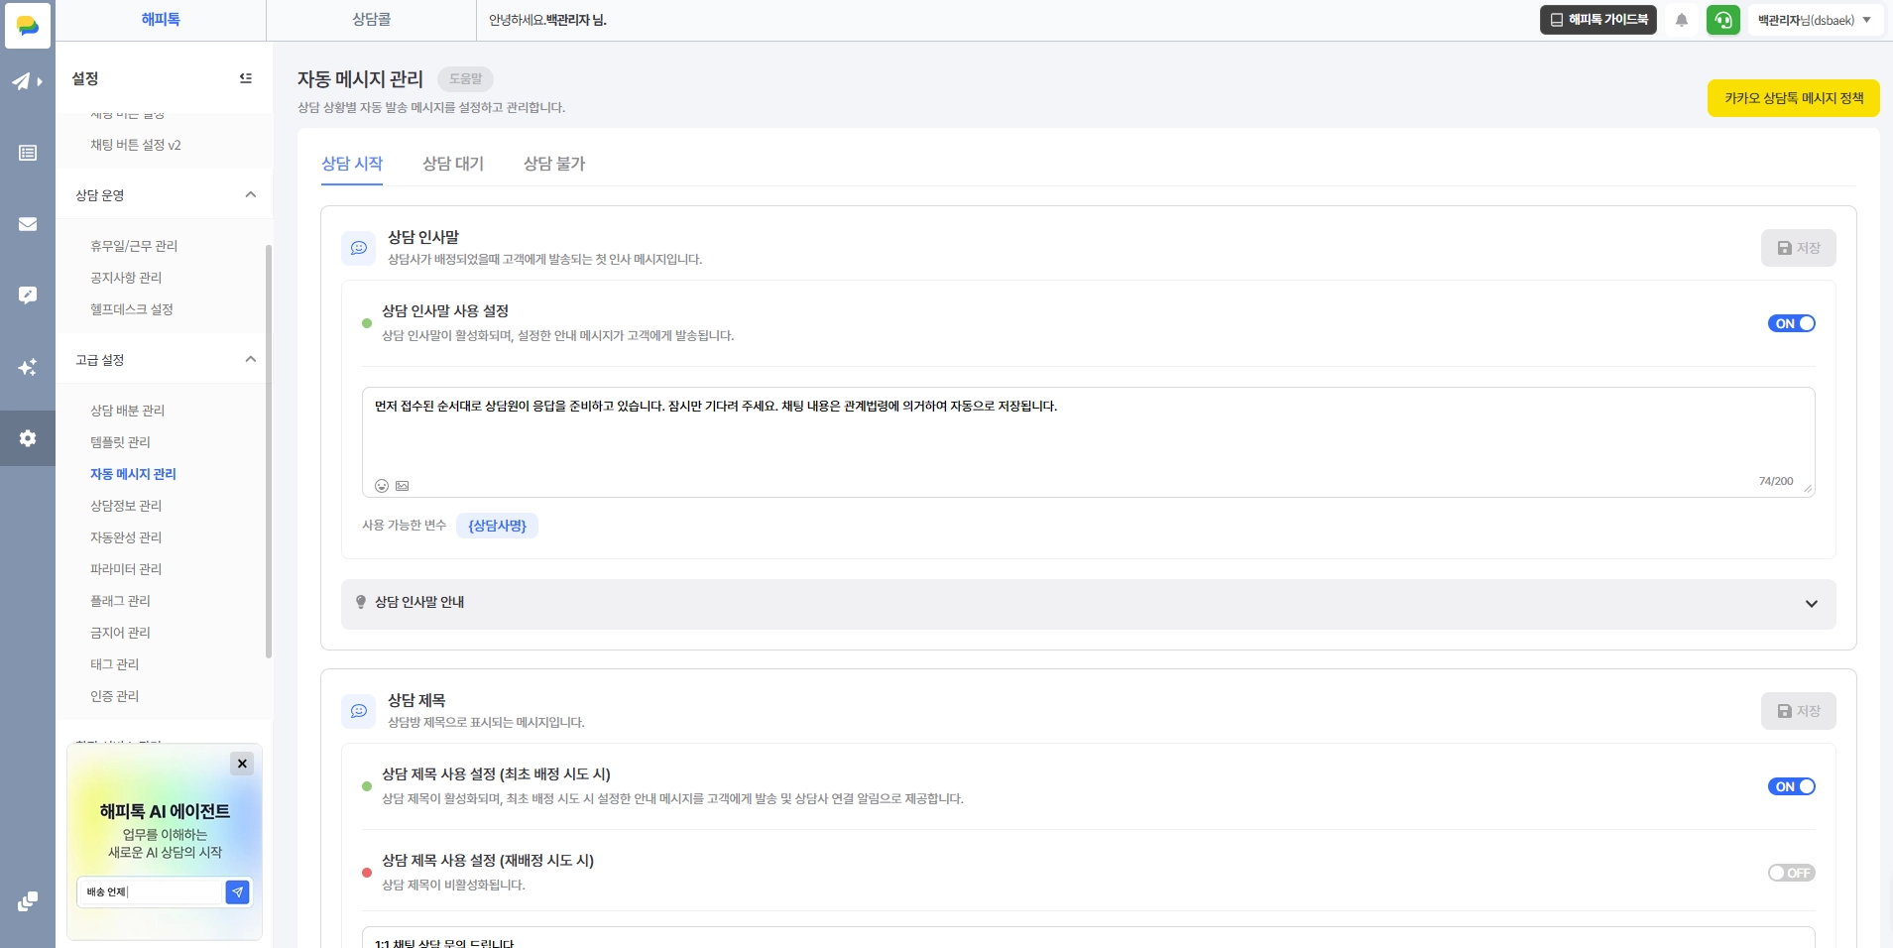Open 금지어 관리 menu
Screen dimensions: 1893x948
click(x=121, y=633)
